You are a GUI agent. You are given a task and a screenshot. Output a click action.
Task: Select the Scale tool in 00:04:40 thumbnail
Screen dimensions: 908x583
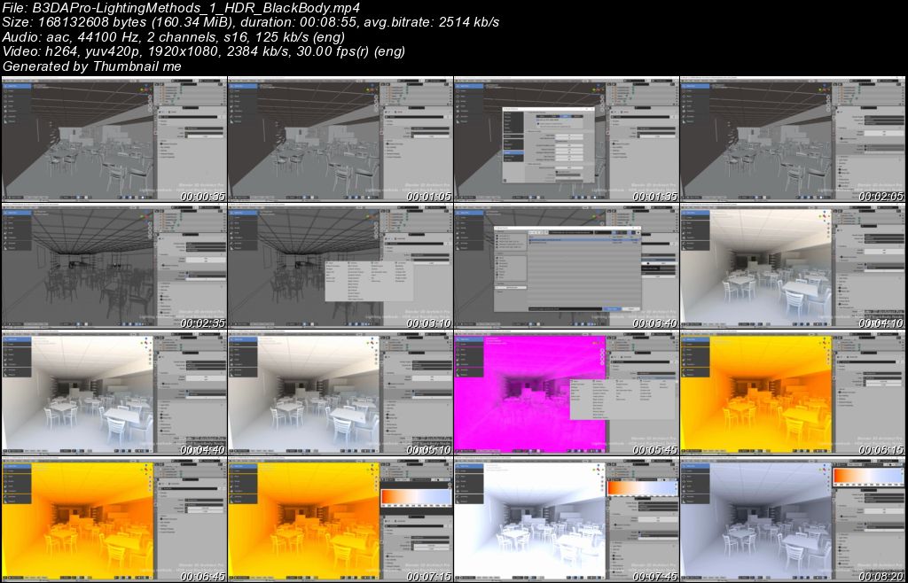(x=10, y=361)
